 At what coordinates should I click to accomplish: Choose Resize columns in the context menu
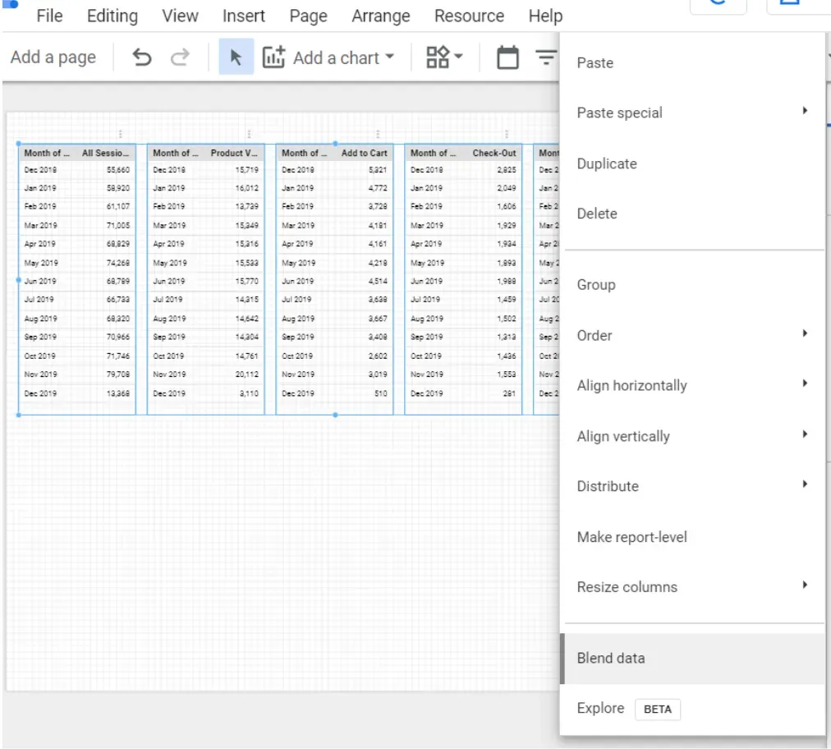tap(692, 586)
